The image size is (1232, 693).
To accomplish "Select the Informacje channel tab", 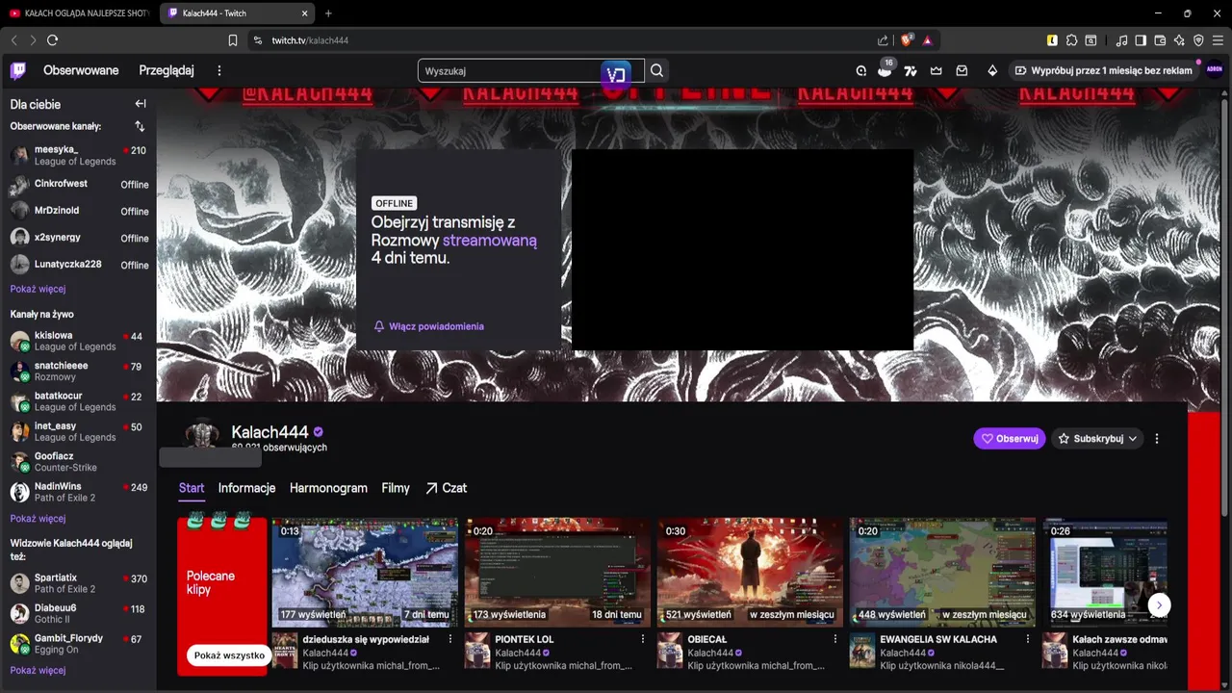I will 246,488.
